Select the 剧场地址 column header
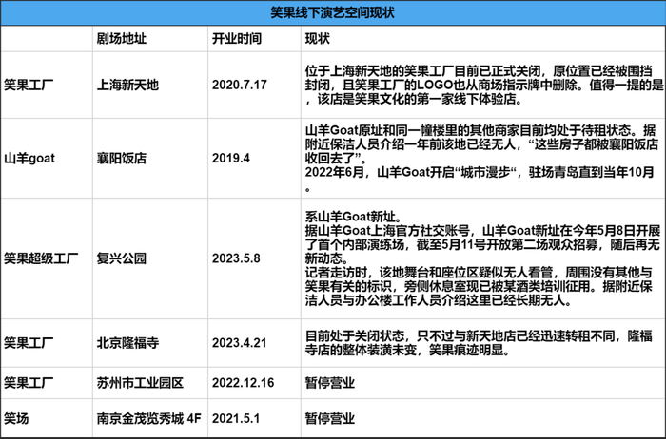 pos(122,39)
